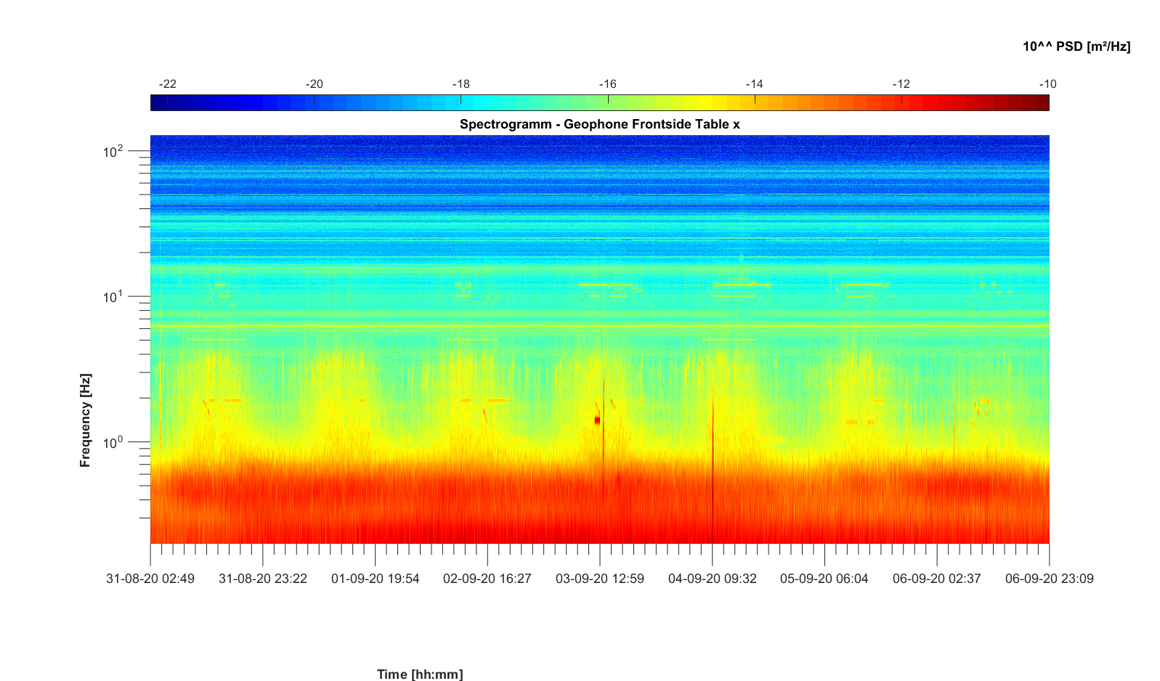The height and width of the screenshot is (681, 1160).
Task: Click the 10⁰ frequency tick label
Action: [113, 442]
